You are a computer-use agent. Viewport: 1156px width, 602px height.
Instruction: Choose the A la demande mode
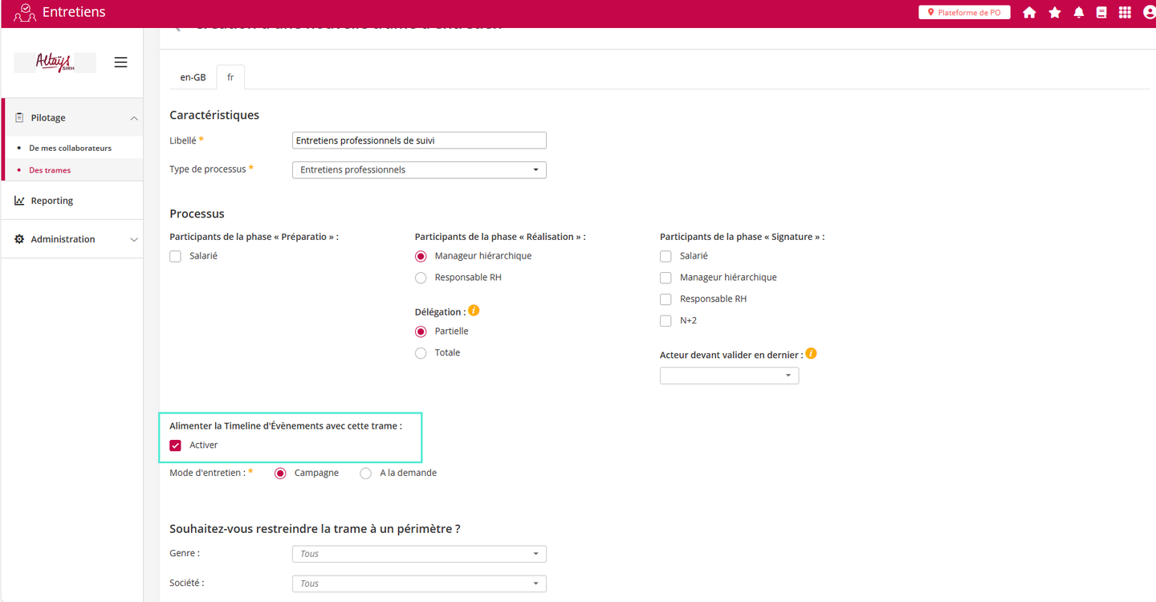[x=366, y=474]
